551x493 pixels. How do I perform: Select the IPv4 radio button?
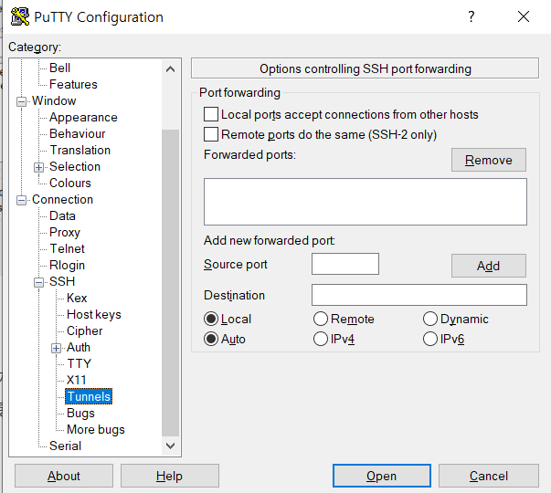tap(321, 339)
